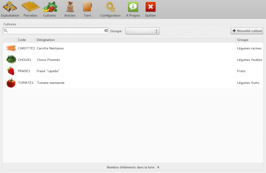The width and height of the screenshot is (266, 173).
Task: Open the Articles sack icon
Action: coord(70,7)
